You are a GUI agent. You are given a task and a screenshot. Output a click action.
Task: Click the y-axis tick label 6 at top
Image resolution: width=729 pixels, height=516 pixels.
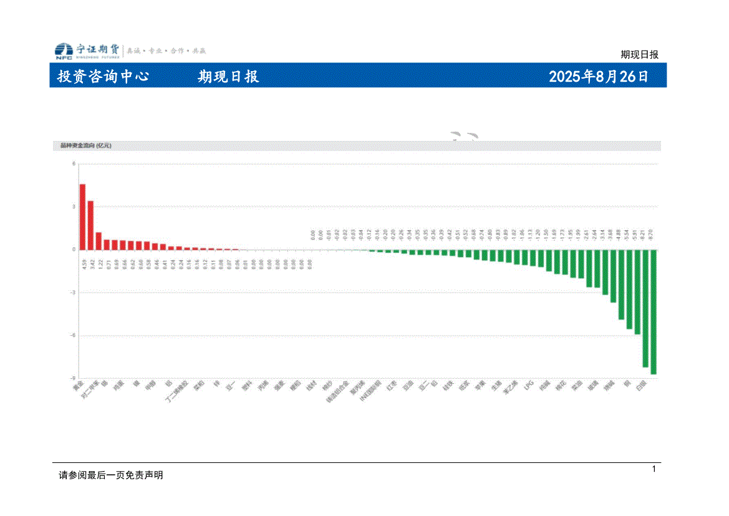click(x=74, y=163)
